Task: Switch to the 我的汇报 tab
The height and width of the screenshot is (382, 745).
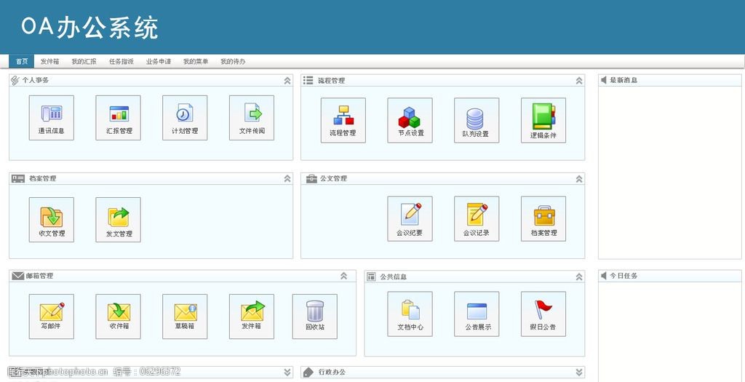Action: (x=84, y=62)
